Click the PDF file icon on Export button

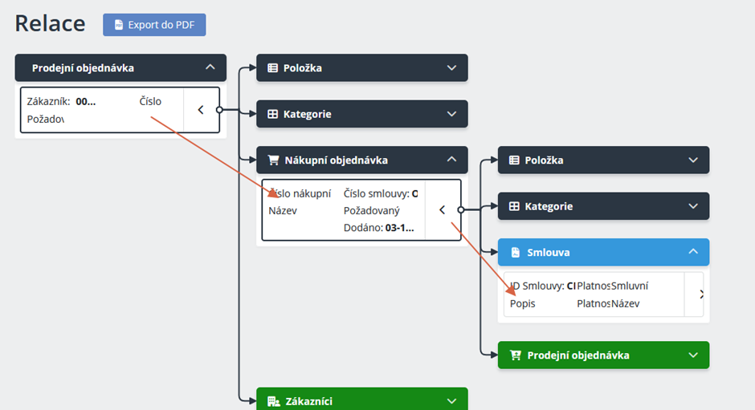click(x=119, y=25)
